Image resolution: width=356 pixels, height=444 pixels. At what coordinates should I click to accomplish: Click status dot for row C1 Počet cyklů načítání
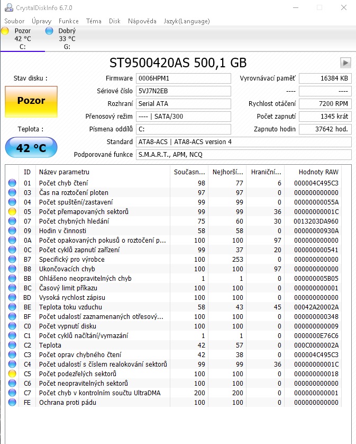point(12,335)
